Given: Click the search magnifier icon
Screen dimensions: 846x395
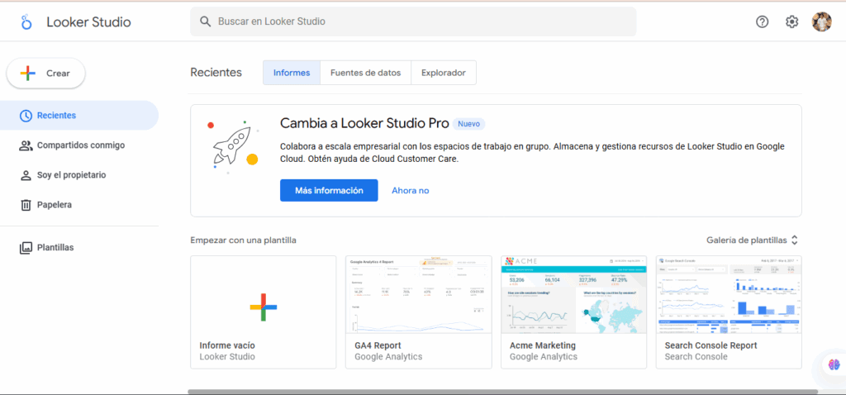Looking at the screenshot, I should (205, 21).
